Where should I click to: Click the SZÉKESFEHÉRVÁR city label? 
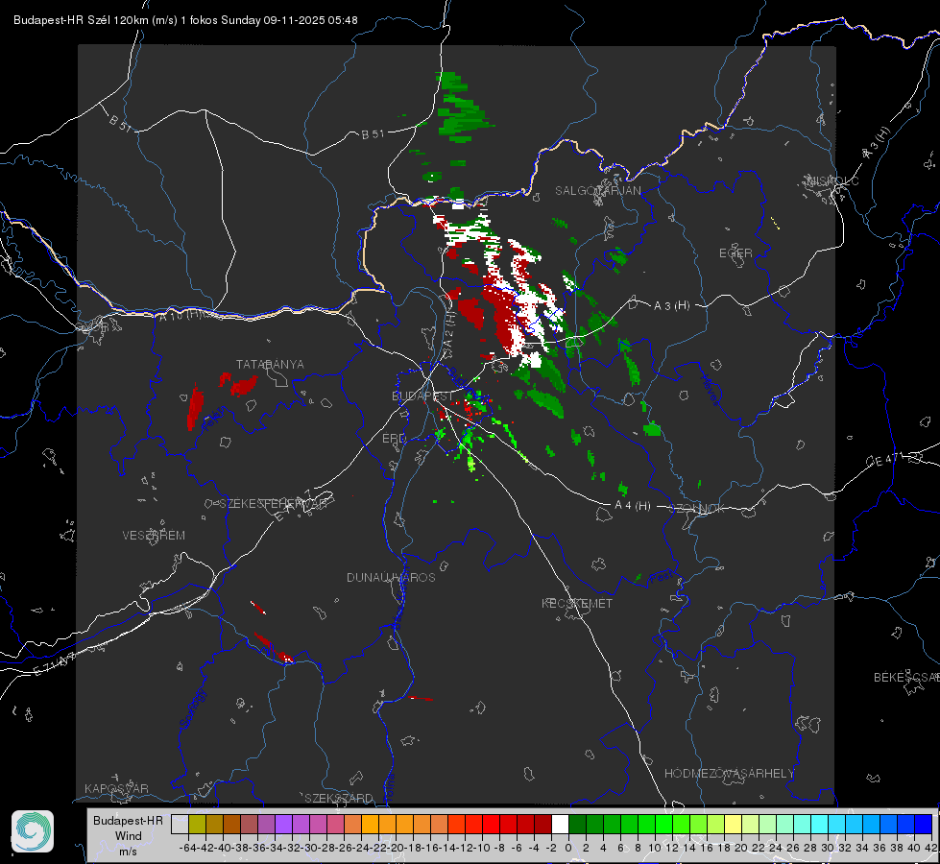tap(273, 504)
